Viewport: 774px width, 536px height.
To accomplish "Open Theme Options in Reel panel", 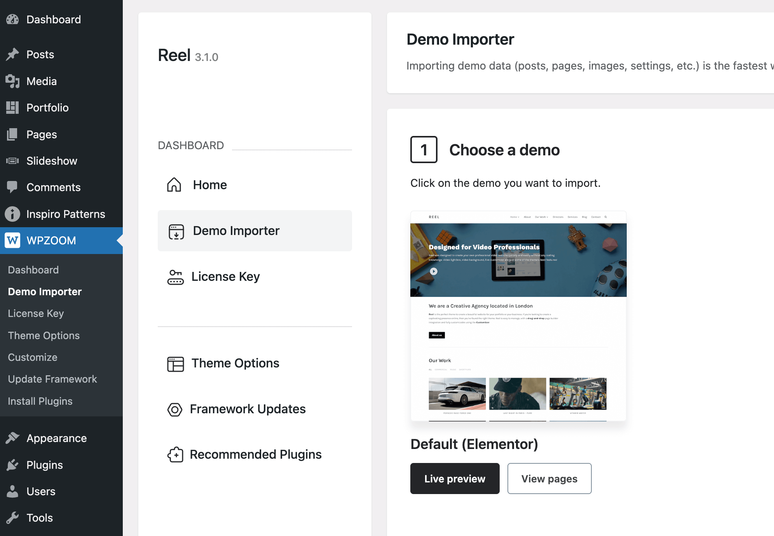I will 255,363.
